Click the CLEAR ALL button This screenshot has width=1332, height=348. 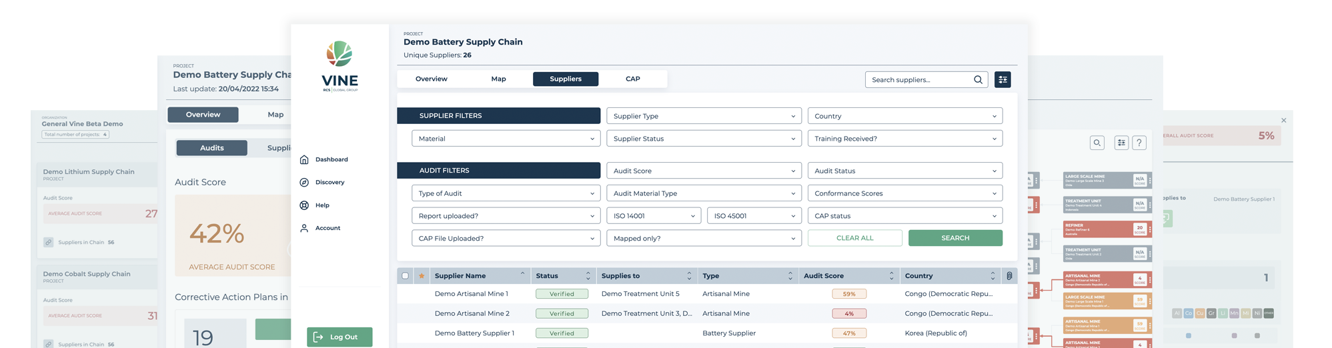point(854,238)
